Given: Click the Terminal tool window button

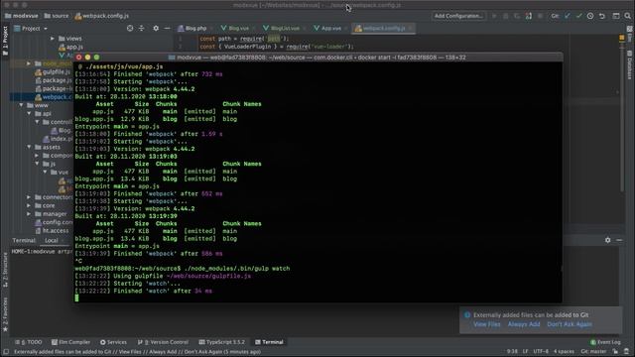Looking at the screenshot, I should point(269,342).
